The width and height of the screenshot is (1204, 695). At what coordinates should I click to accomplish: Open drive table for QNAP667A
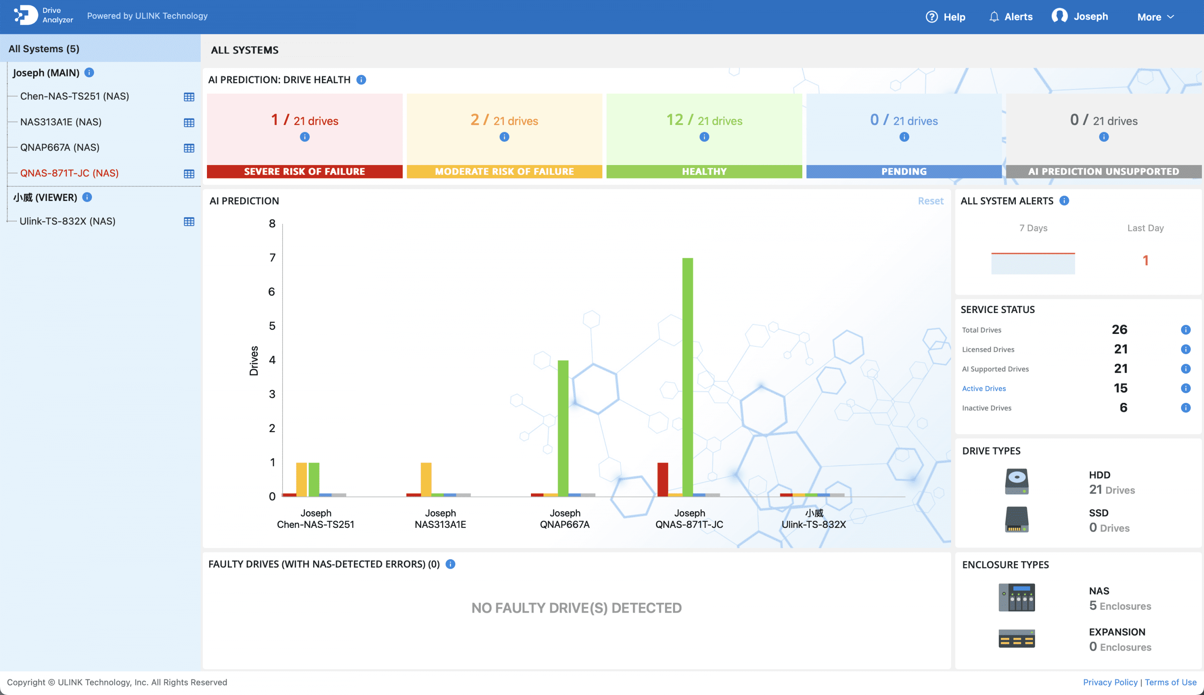click(x=189, y=148)
